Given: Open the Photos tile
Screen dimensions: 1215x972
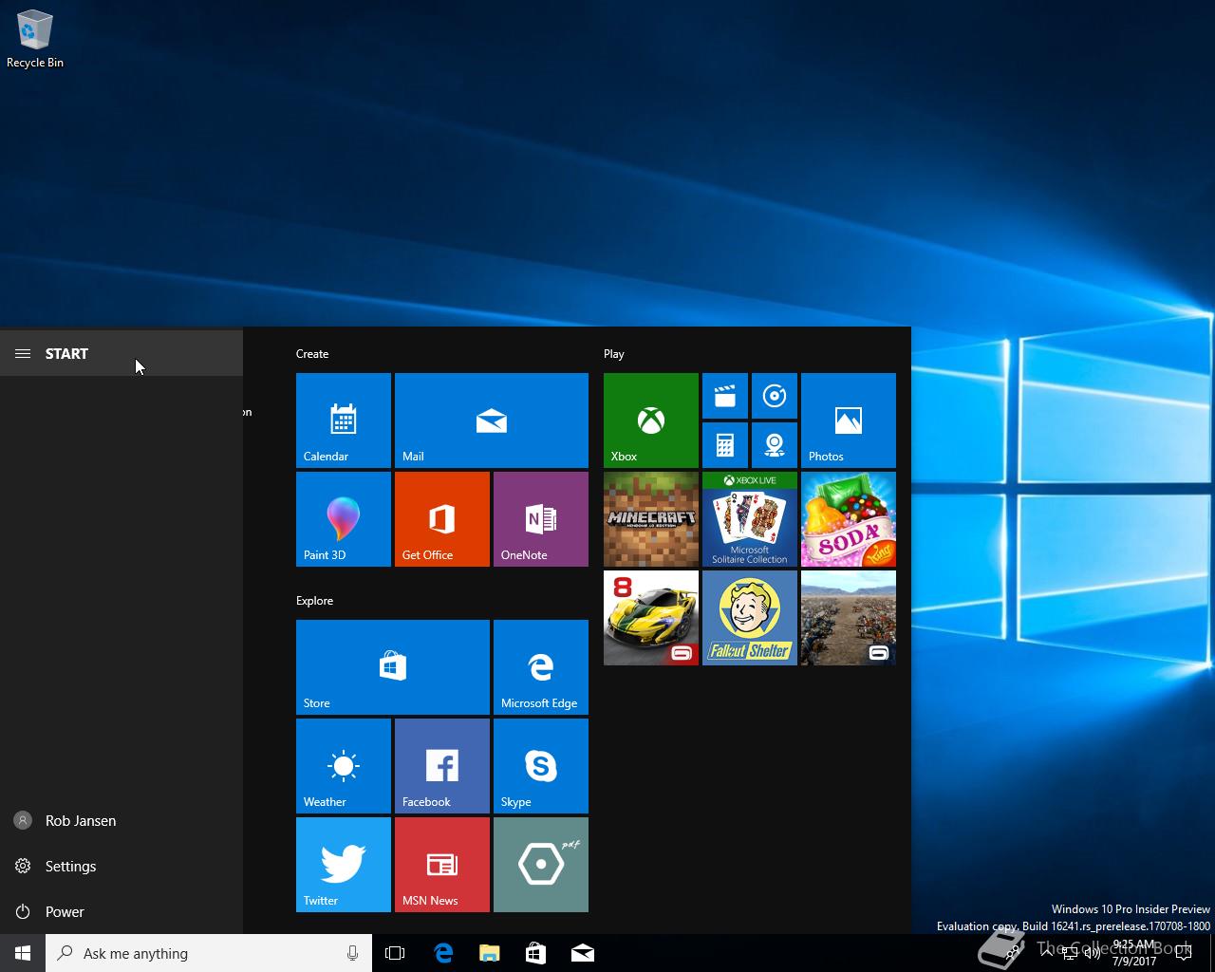Looking at the screenshot, I should click(849, 421).
